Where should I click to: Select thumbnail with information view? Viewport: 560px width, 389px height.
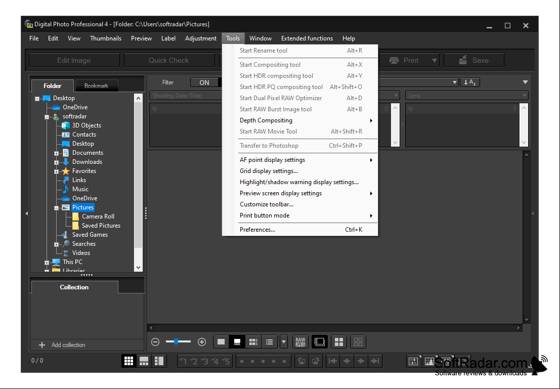click(x=253, y=342)
